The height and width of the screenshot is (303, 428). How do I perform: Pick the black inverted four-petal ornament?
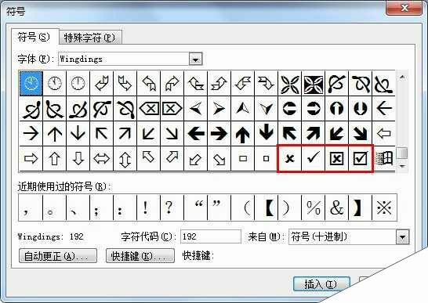coord(313,84)
